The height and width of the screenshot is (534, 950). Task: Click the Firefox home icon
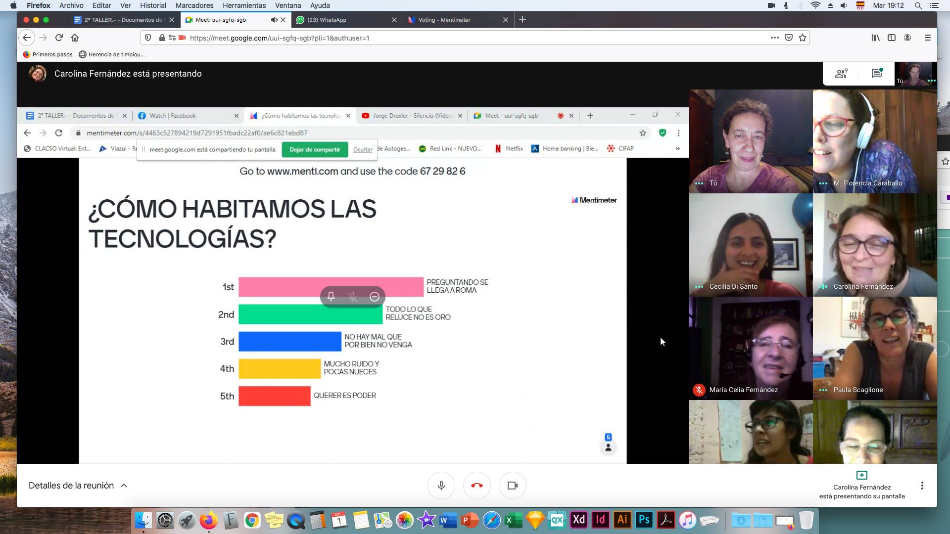pos(75,38)
